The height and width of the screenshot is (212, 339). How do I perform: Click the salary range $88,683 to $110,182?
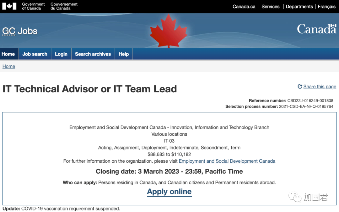point(169,155)
